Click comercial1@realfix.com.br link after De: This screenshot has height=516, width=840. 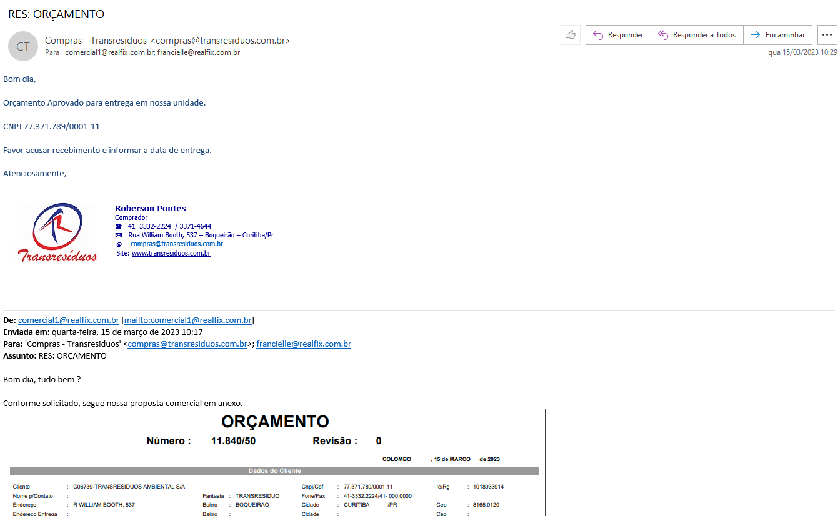[69, 320]
